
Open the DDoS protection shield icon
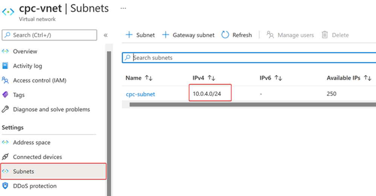tap(5, 186)
